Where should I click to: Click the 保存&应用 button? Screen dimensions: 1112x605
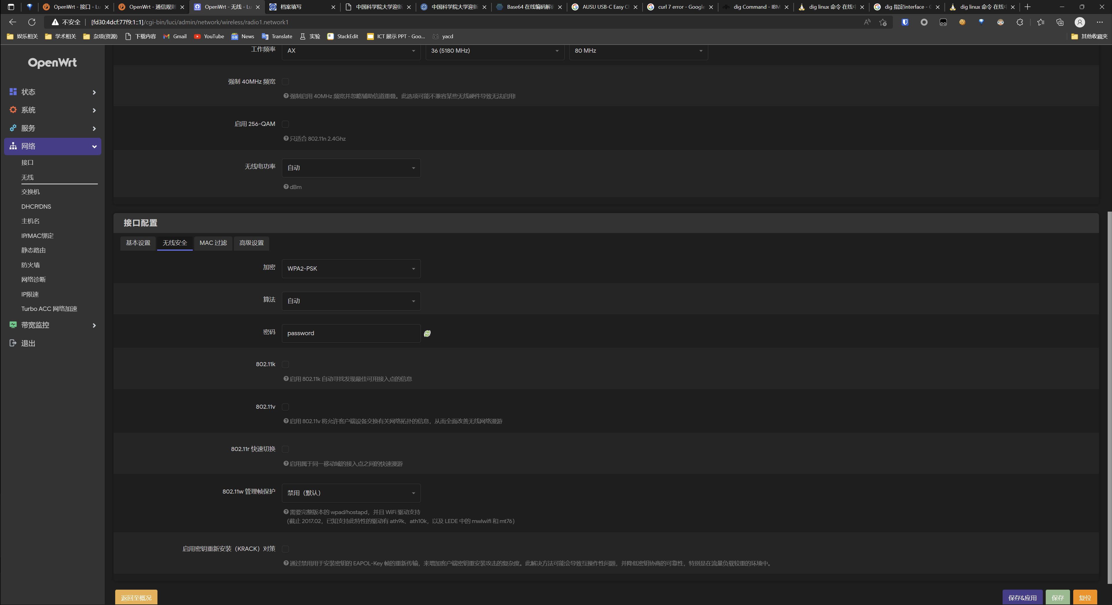(x=1022, y=598)
